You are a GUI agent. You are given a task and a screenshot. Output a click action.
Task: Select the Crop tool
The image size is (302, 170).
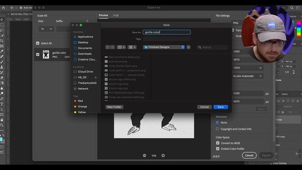(2, 41)
